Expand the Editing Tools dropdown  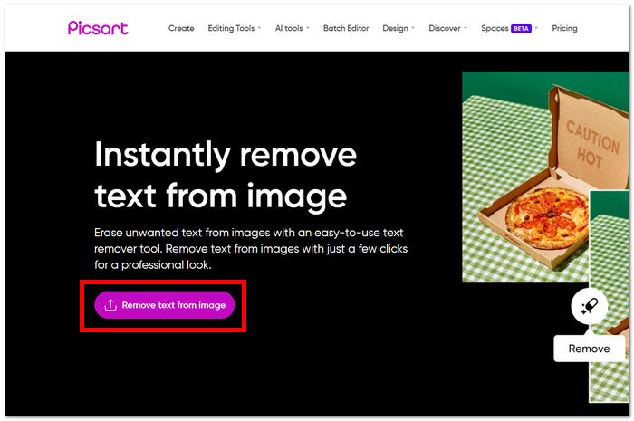pyautogui.click(x=234, y=29)
